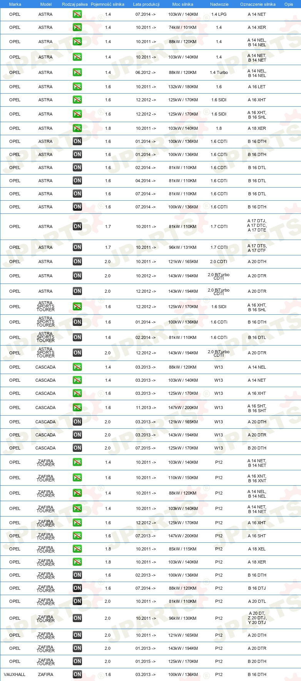Screen dimensions: 301x681
Task: Select the '06.2012 ->' production date cell
Action: pos(146,72)
